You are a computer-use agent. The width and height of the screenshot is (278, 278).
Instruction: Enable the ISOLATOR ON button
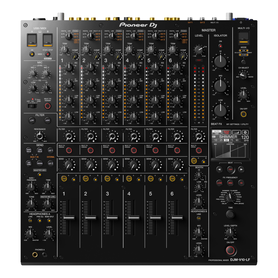tap(220, 46)
